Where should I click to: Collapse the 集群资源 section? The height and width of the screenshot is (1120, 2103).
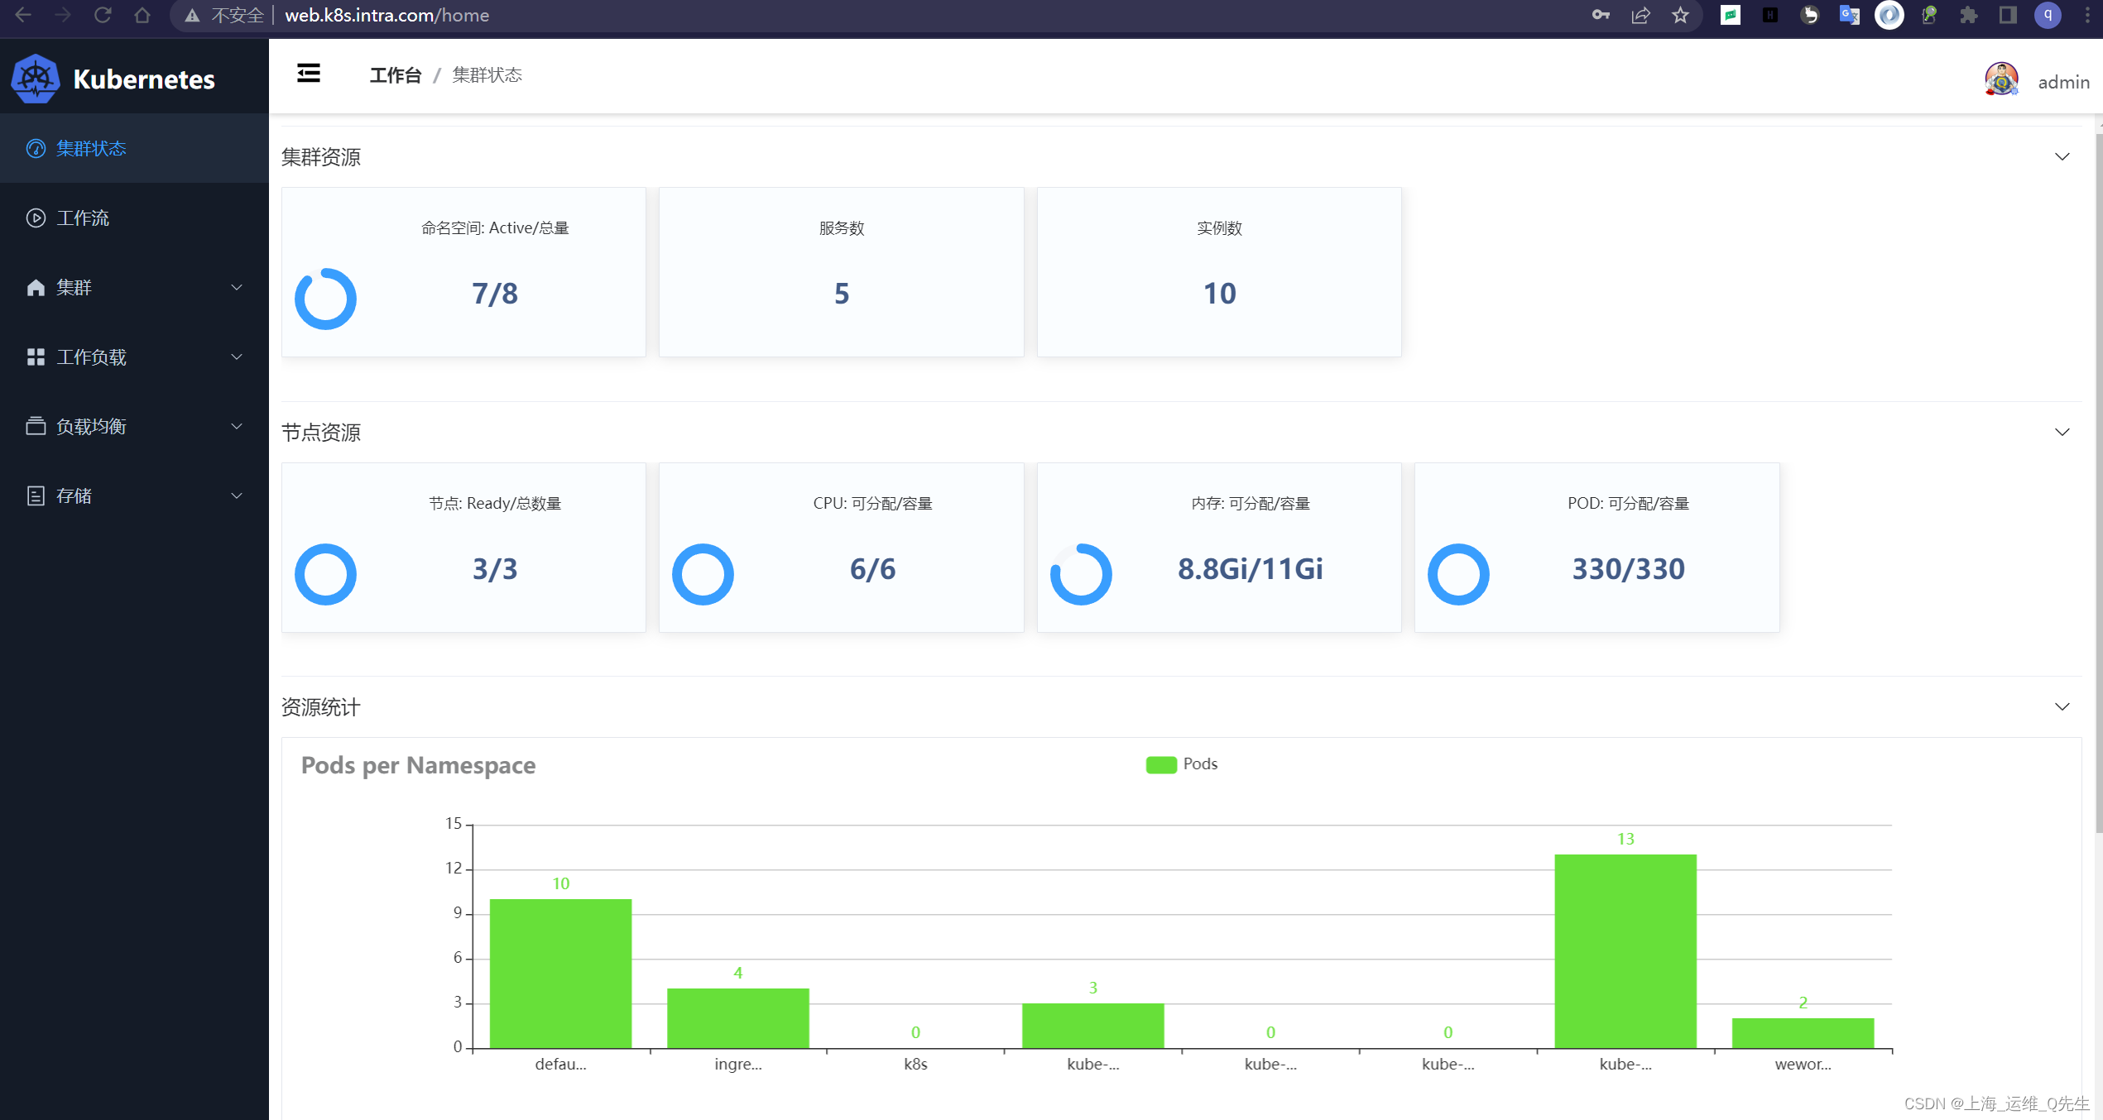tap(2062, 157)
